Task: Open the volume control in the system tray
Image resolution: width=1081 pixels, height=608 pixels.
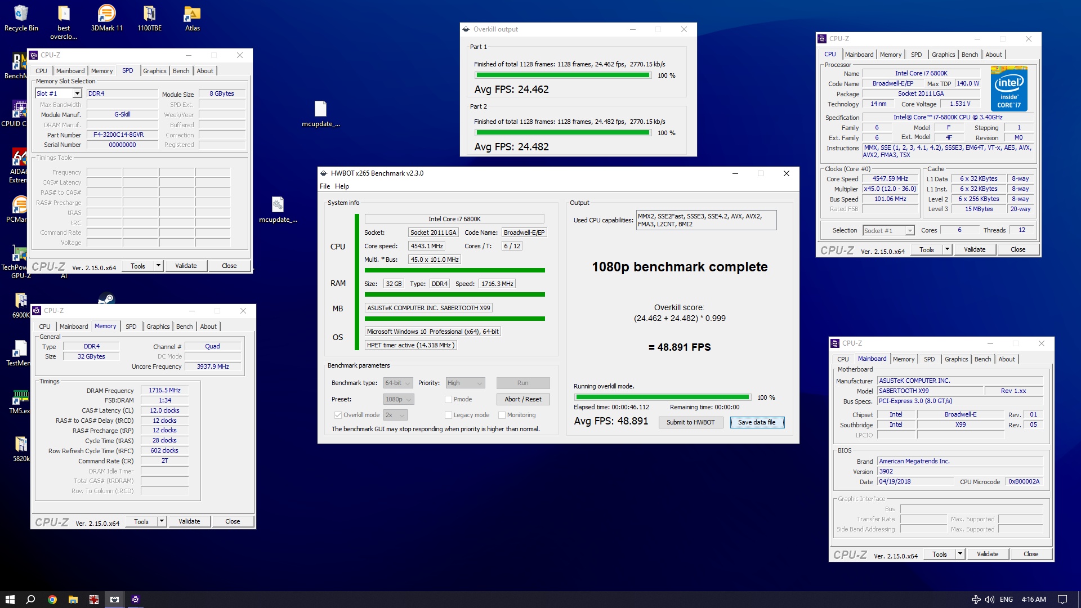Action: (990, 600)
